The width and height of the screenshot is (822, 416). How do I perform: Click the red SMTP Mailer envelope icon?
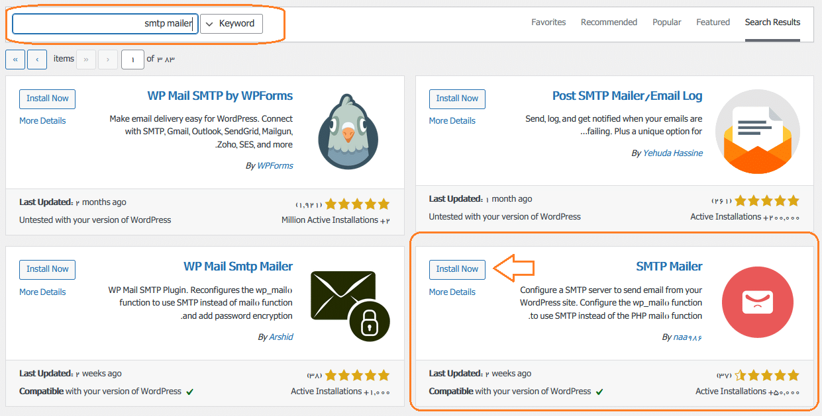coord(758,302)
